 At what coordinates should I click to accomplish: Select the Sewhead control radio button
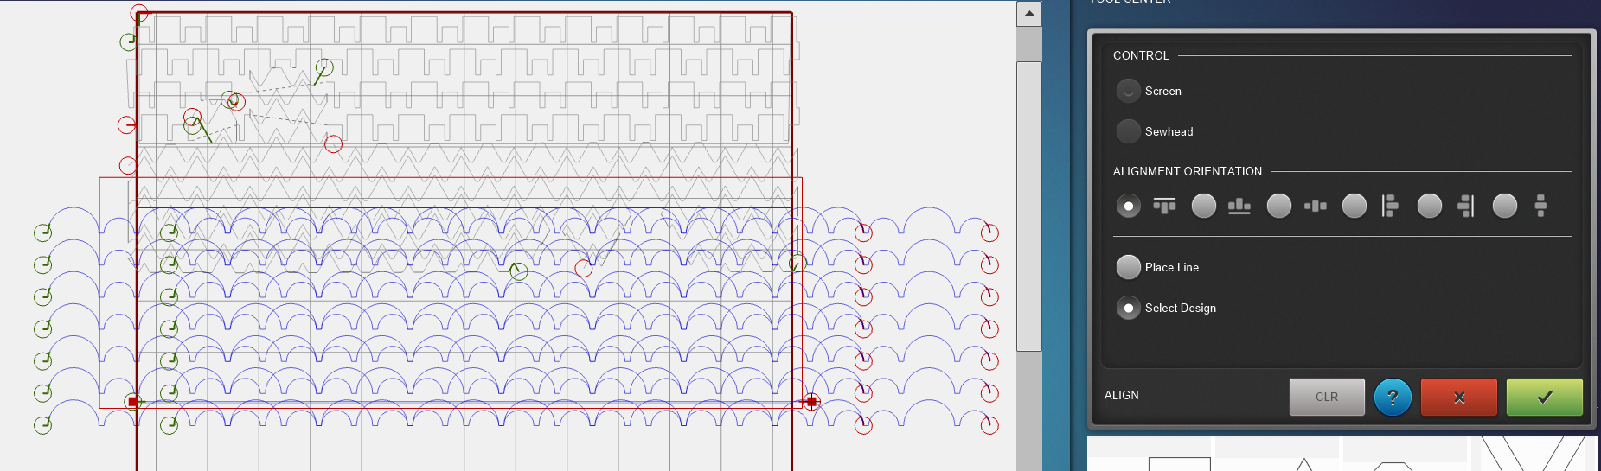click(1129, 131)
